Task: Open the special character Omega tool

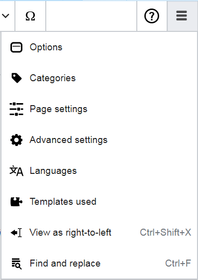Action: pos(30,16)
